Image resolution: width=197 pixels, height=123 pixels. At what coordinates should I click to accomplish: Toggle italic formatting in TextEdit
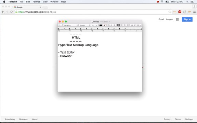pos(112,25)
